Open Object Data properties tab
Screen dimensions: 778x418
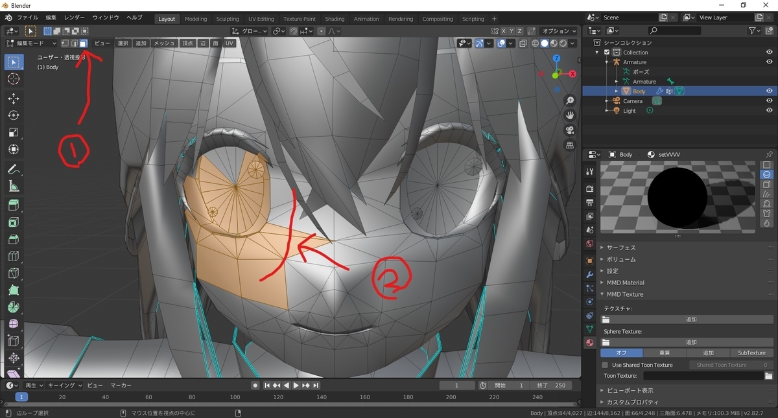(x=589, y=329)
